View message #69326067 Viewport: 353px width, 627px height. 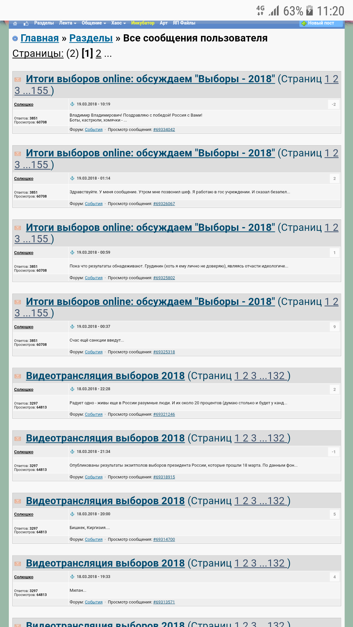(x=164, y=204)
